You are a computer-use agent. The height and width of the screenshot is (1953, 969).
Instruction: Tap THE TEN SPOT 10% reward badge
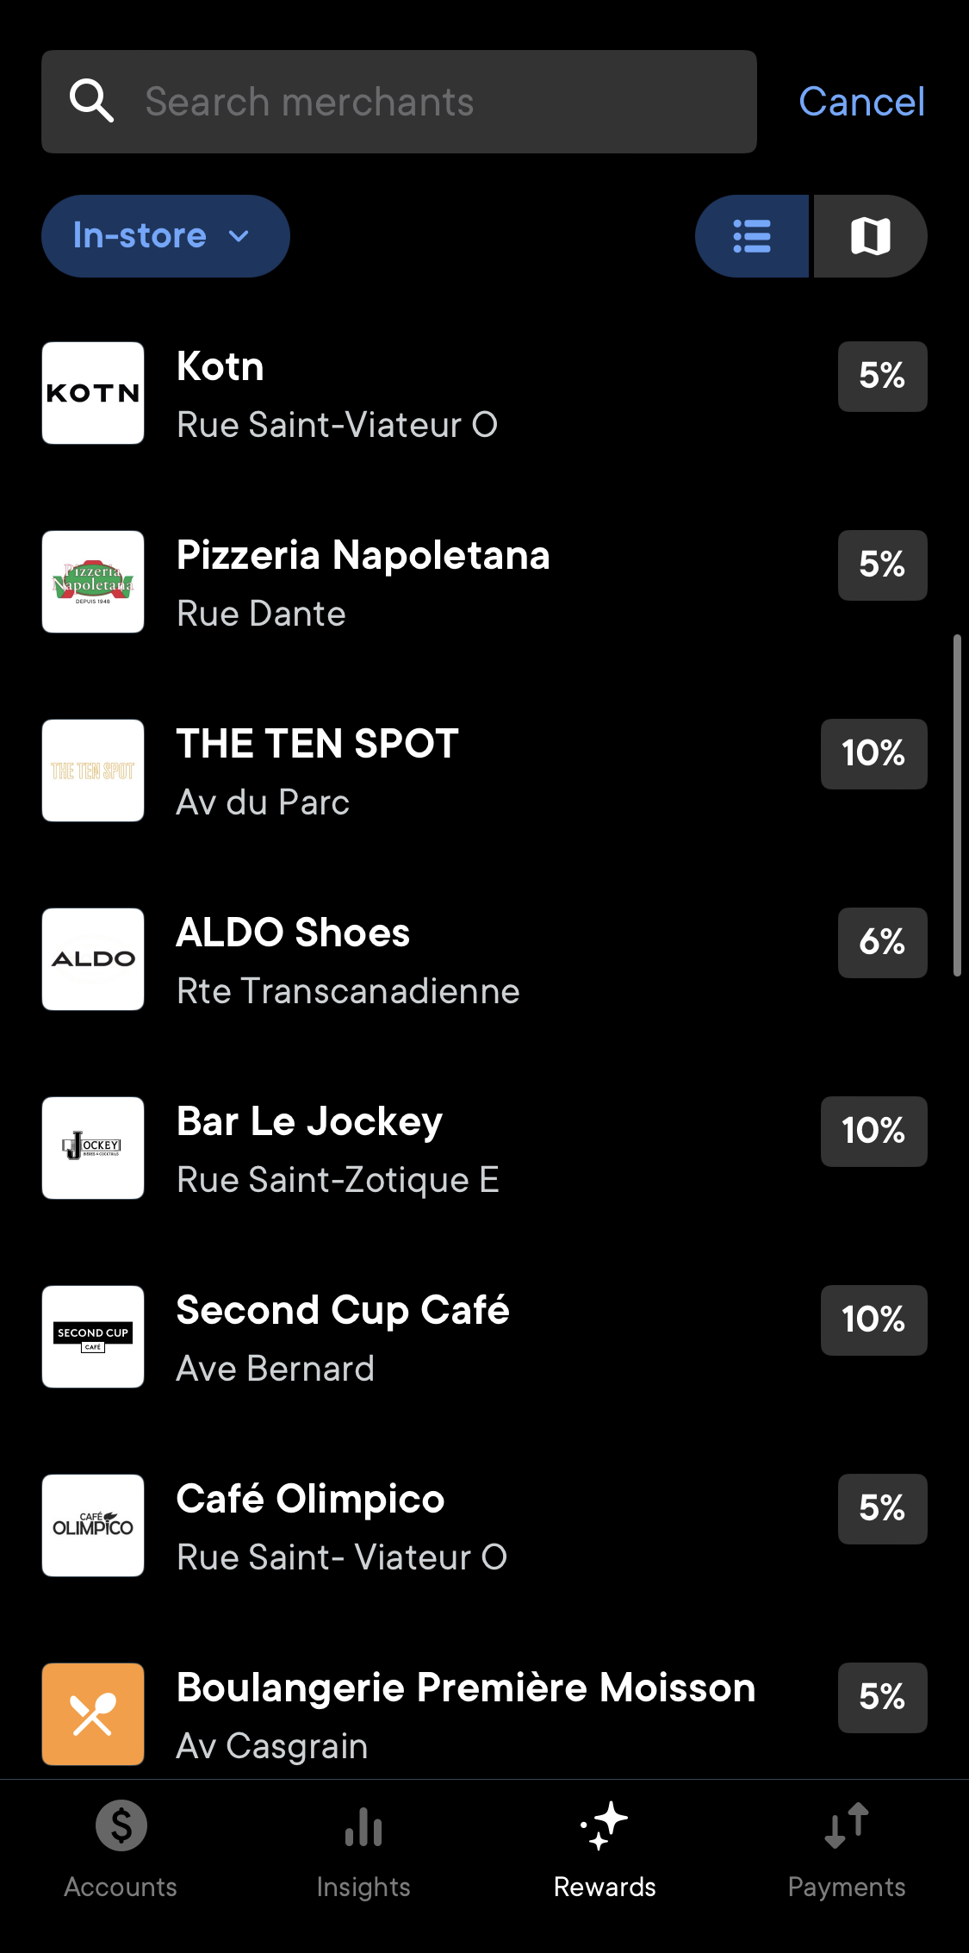click(873, 754)
